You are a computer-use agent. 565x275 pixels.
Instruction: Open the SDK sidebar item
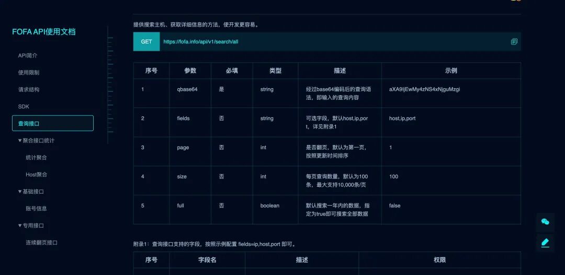pos(24,107)
